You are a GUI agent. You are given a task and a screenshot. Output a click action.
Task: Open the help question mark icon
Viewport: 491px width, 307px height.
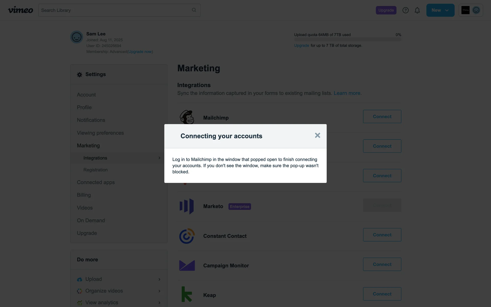(x=405, y=10)
